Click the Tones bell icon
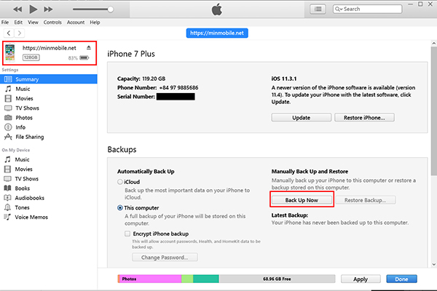The width and height of the screenshot is (437, 291). 8,207
